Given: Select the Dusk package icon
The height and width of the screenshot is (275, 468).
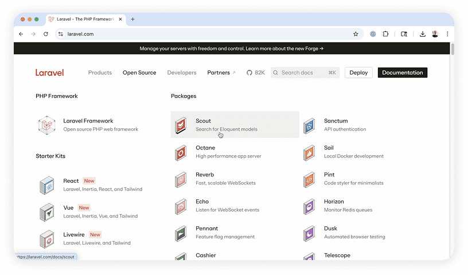Looking at the screenshot, I should [x=309, y=233].
